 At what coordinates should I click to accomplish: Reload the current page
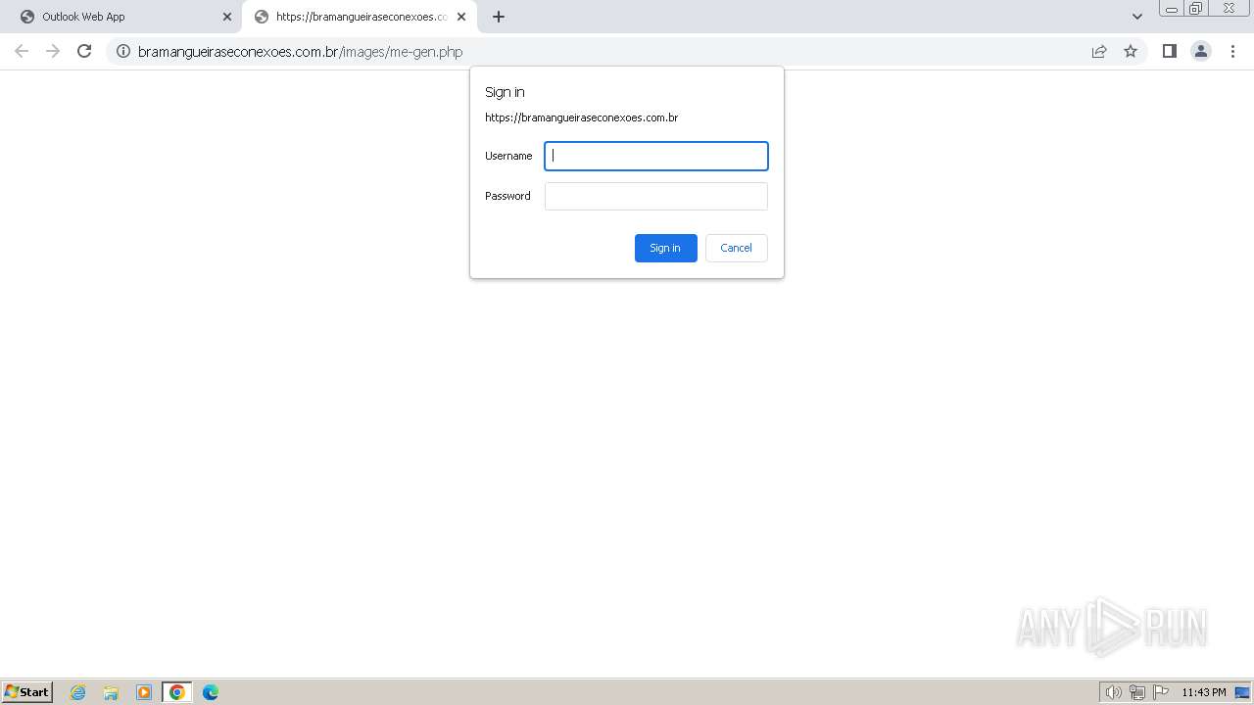[84, 51]
